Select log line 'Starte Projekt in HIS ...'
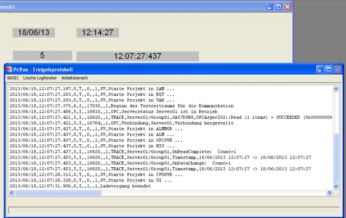Viewport: 346px width, 218px height. tap(92, 146)
